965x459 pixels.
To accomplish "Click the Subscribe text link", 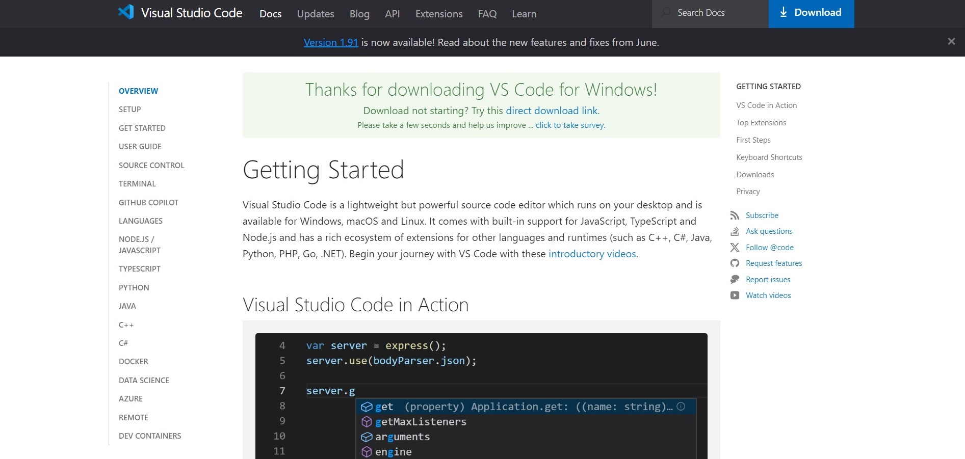I will click(x=762, y=215).
